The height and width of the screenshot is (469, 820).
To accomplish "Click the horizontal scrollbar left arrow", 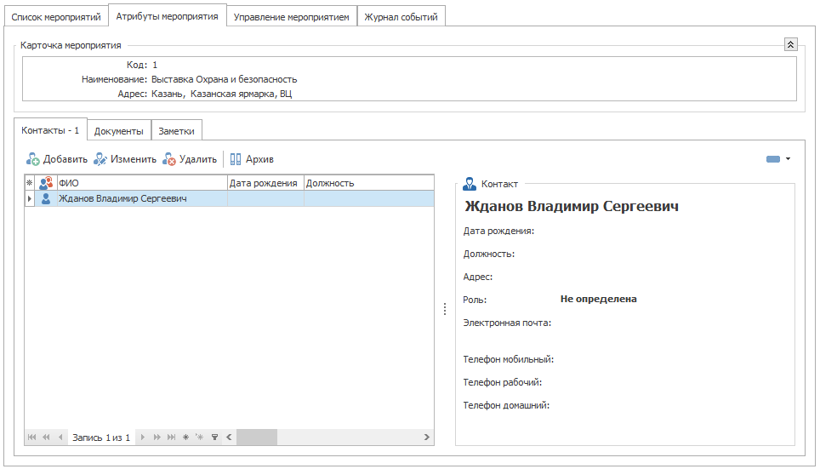I will click(x=229, y=437).
